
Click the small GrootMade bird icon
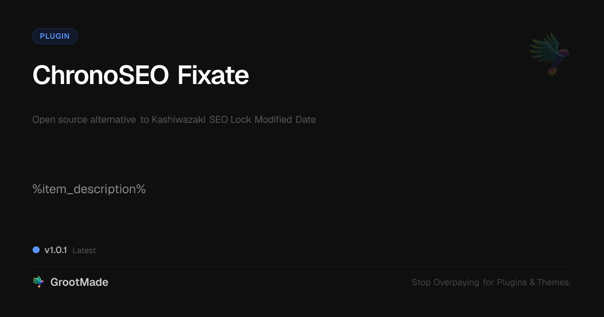click(38, 282)
